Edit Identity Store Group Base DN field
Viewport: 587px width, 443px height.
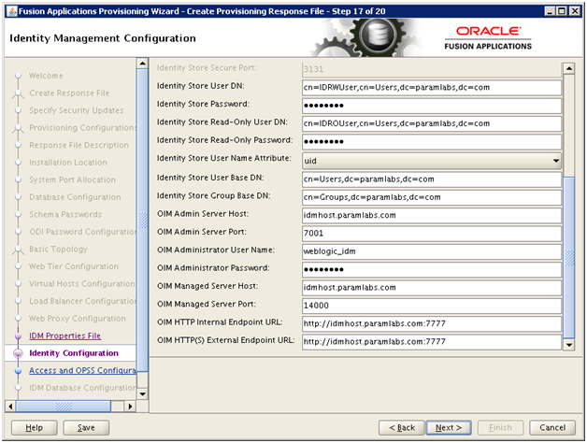(432, 197)
